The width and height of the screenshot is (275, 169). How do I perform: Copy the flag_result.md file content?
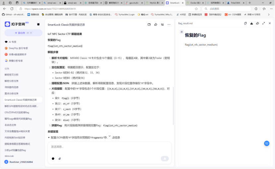[245, 23]
